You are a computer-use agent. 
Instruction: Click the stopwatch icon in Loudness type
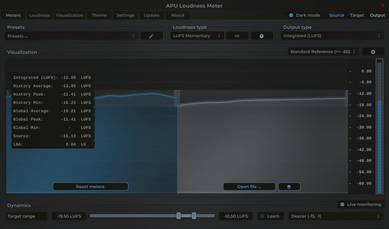(261, 35)
